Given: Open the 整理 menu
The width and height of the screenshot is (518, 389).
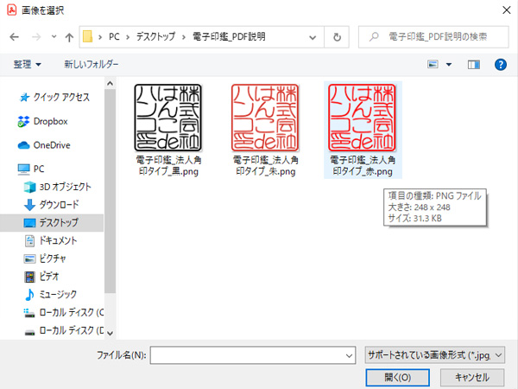Looking at the screenshot, I should pyautogui.click(x=28, y=64).
